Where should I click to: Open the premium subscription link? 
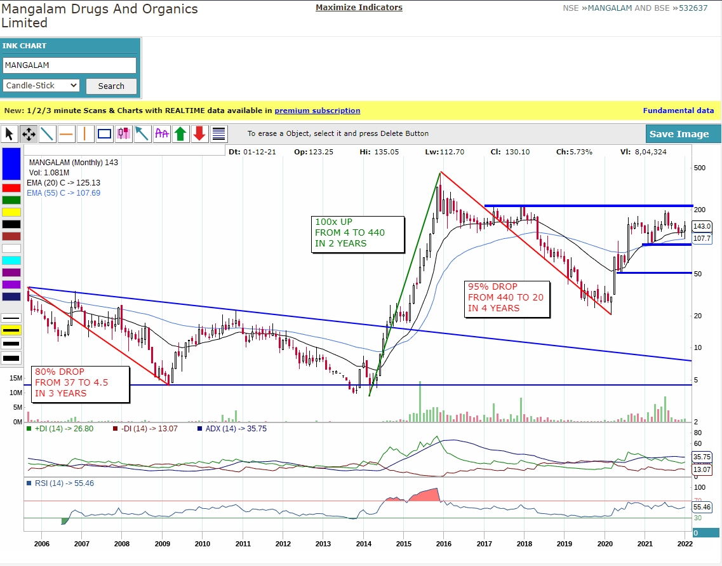[318, 111]
